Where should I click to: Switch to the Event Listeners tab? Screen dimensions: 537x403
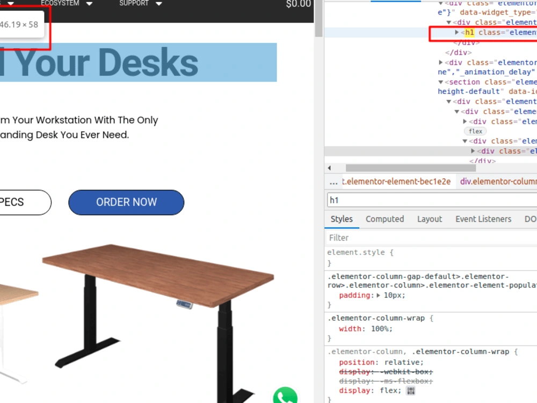(x=483, y=219)
